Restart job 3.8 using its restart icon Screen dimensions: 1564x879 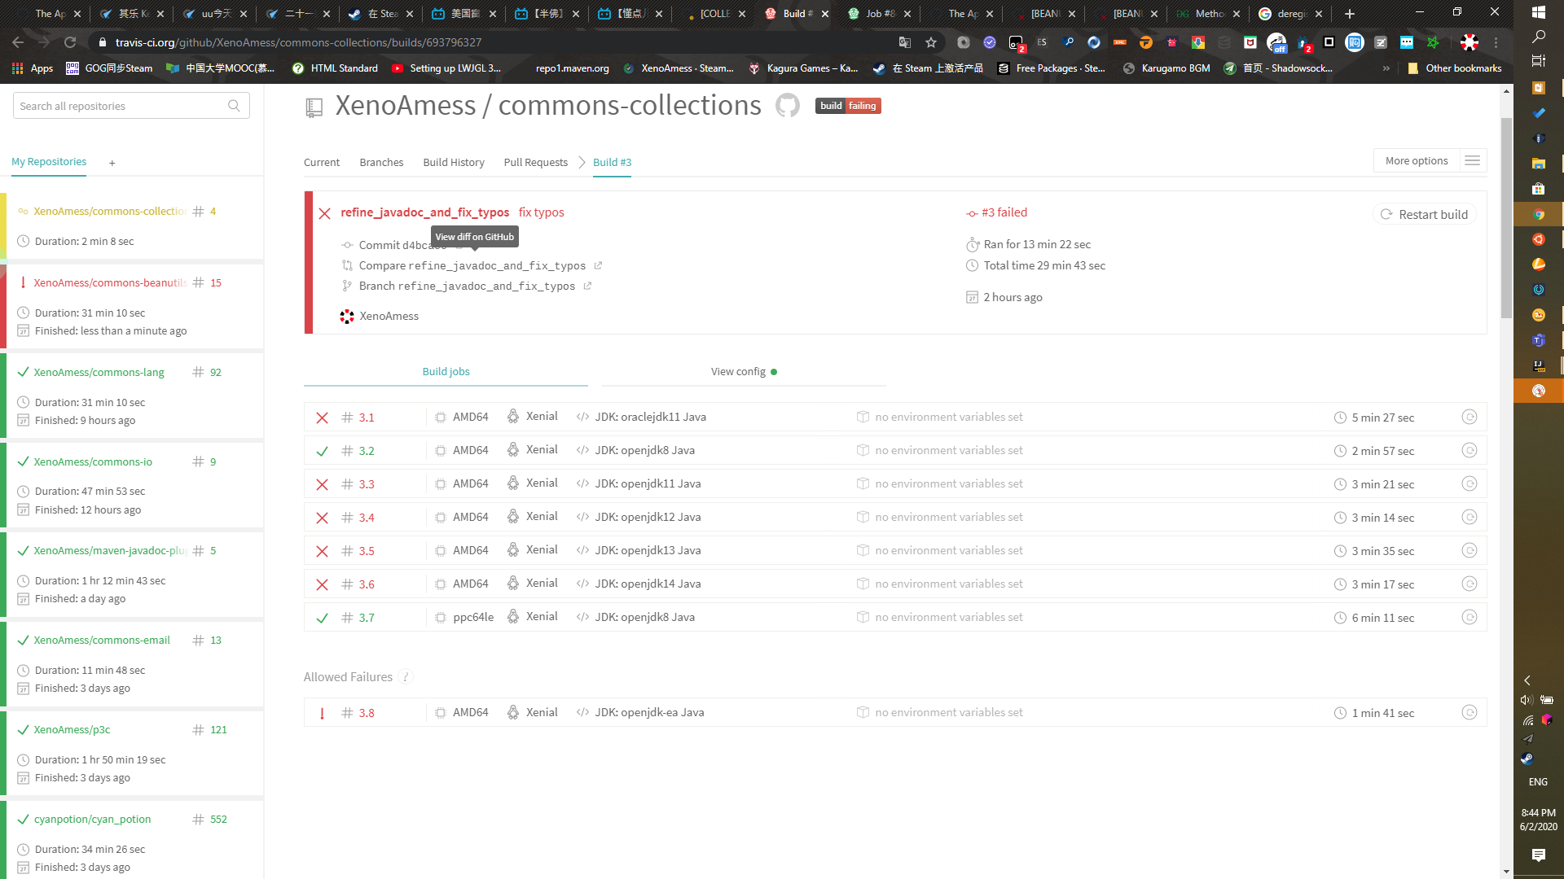[1469, 712]
